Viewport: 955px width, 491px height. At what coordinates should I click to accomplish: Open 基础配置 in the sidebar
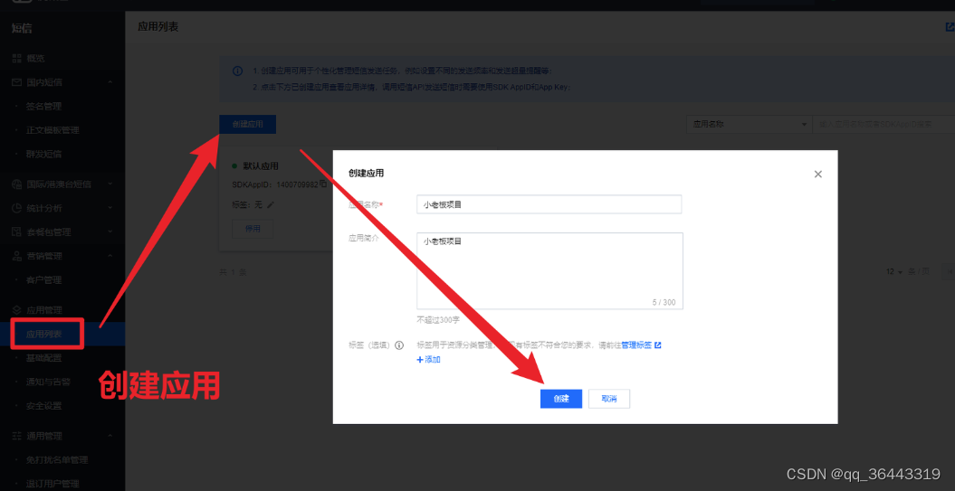pyautogui.click(x=43, y=358)
